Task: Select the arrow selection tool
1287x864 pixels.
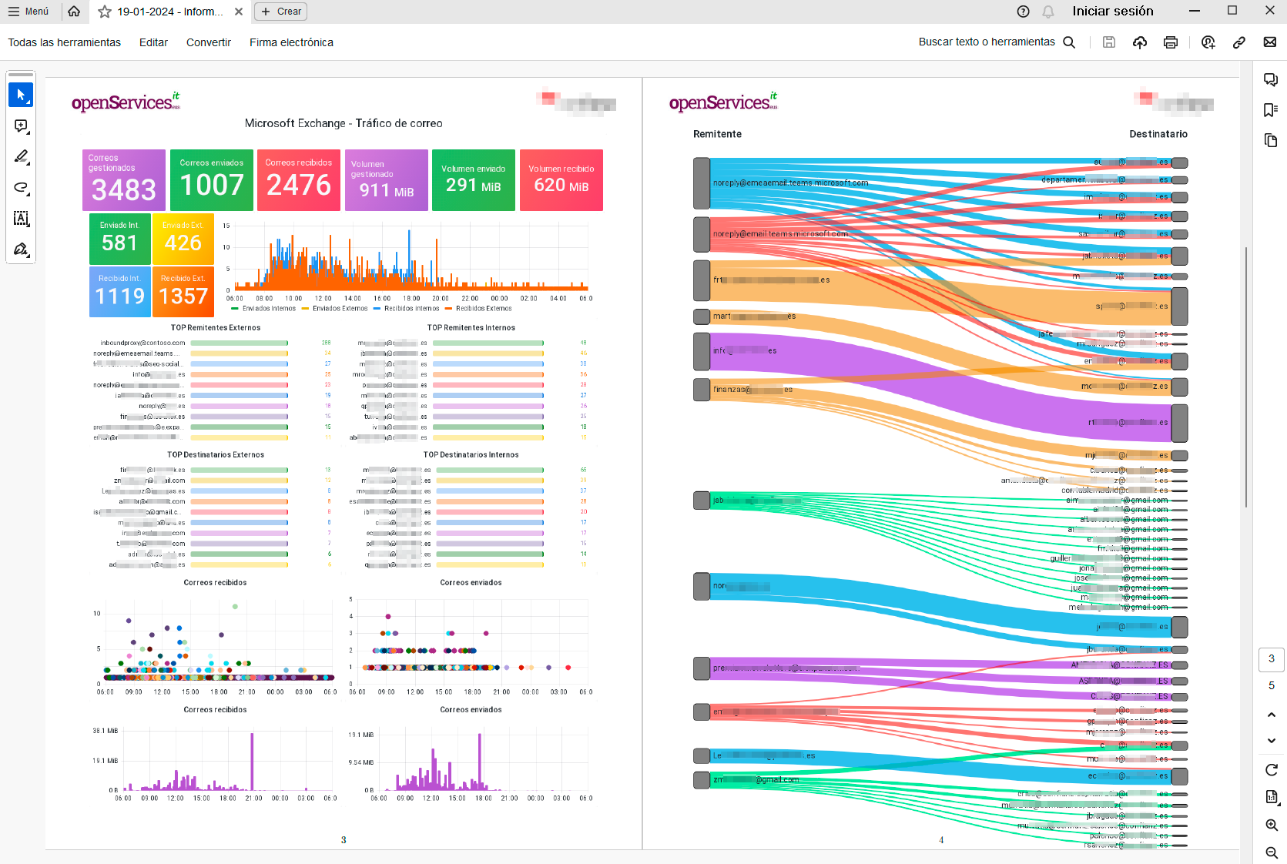Action: 21,95
